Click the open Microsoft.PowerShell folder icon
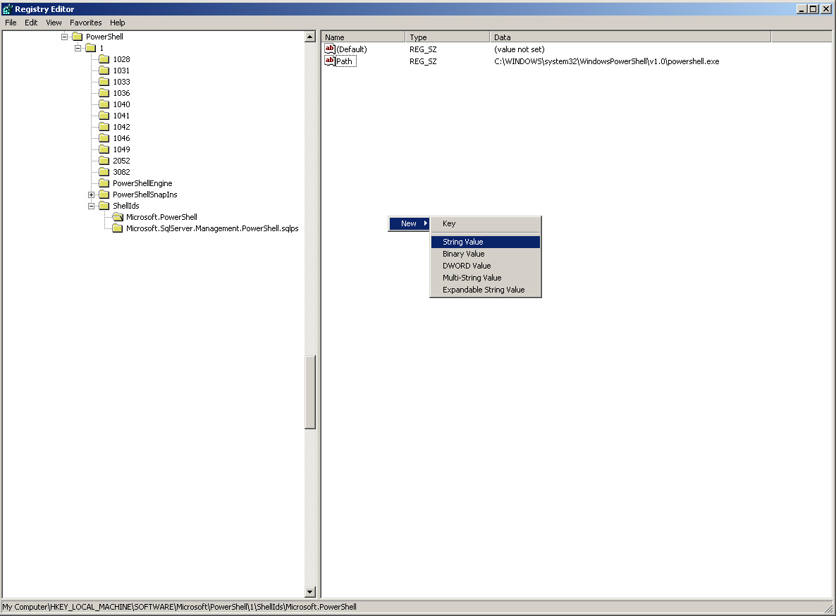 click(118, 217)
